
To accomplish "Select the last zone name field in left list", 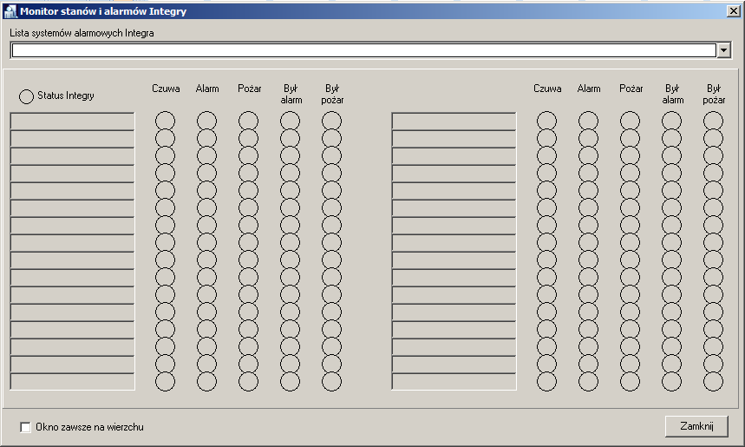I will click(72, 382).
